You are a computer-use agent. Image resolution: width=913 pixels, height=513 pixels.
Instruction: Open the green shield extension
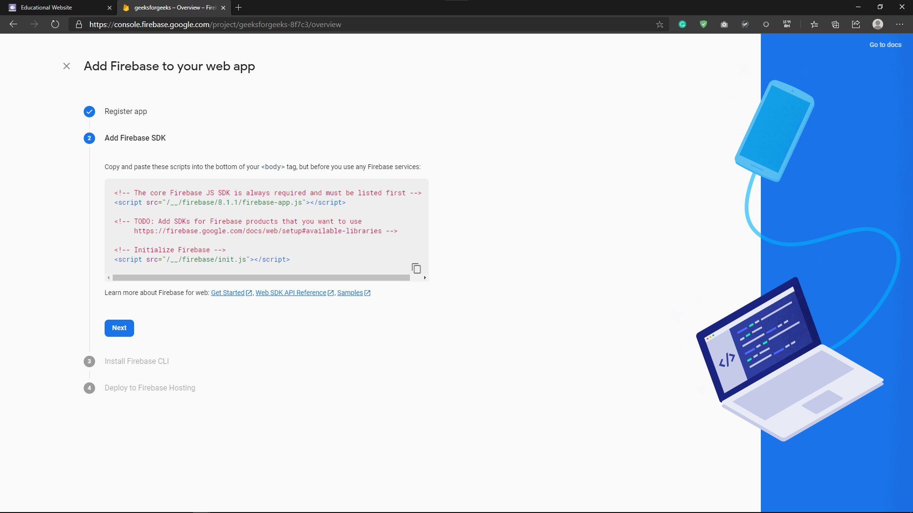click(x=703, y=24)
